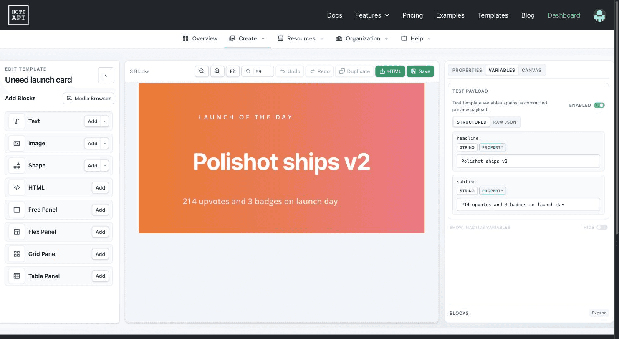Select the 'Polishot ships v2' canvas headline

pyautogui.click(x=281, y=162)
